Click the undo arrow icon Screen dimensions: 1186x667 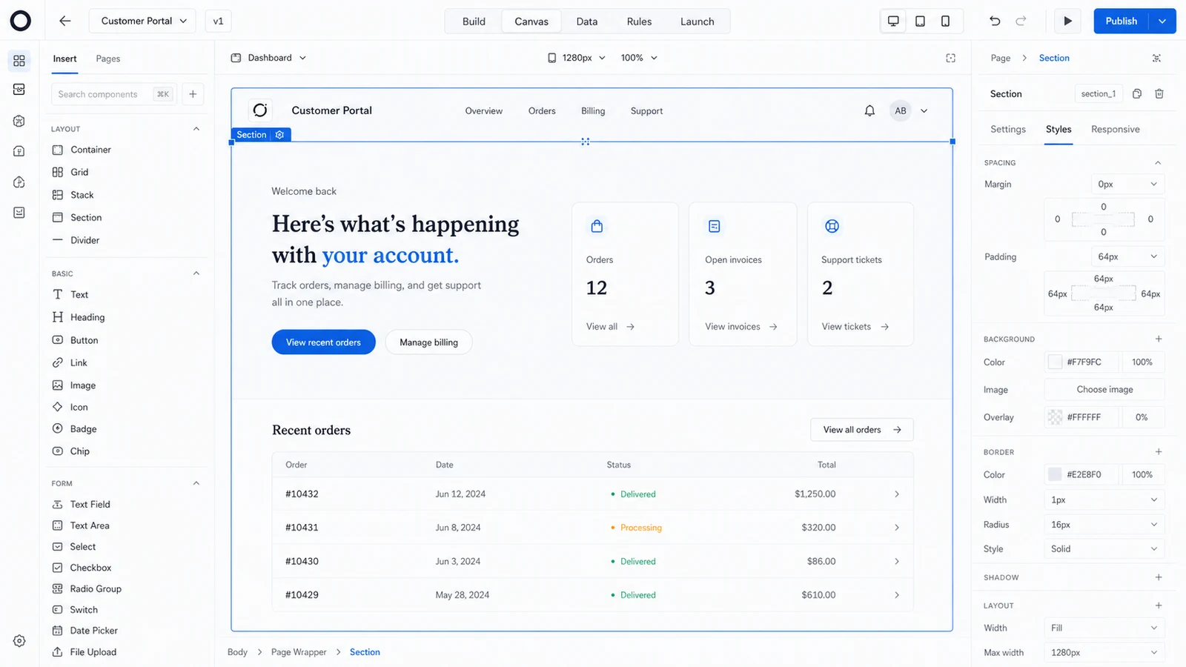[x=995, y=21]
